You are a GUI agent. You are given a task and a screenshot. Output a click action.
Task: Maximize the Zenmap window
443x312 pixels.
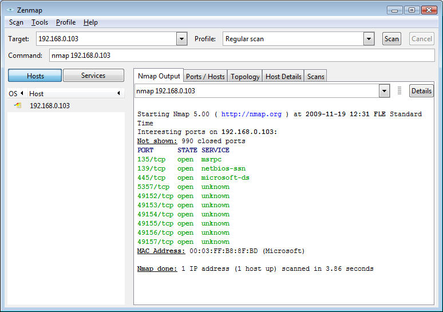pos(412,10)
